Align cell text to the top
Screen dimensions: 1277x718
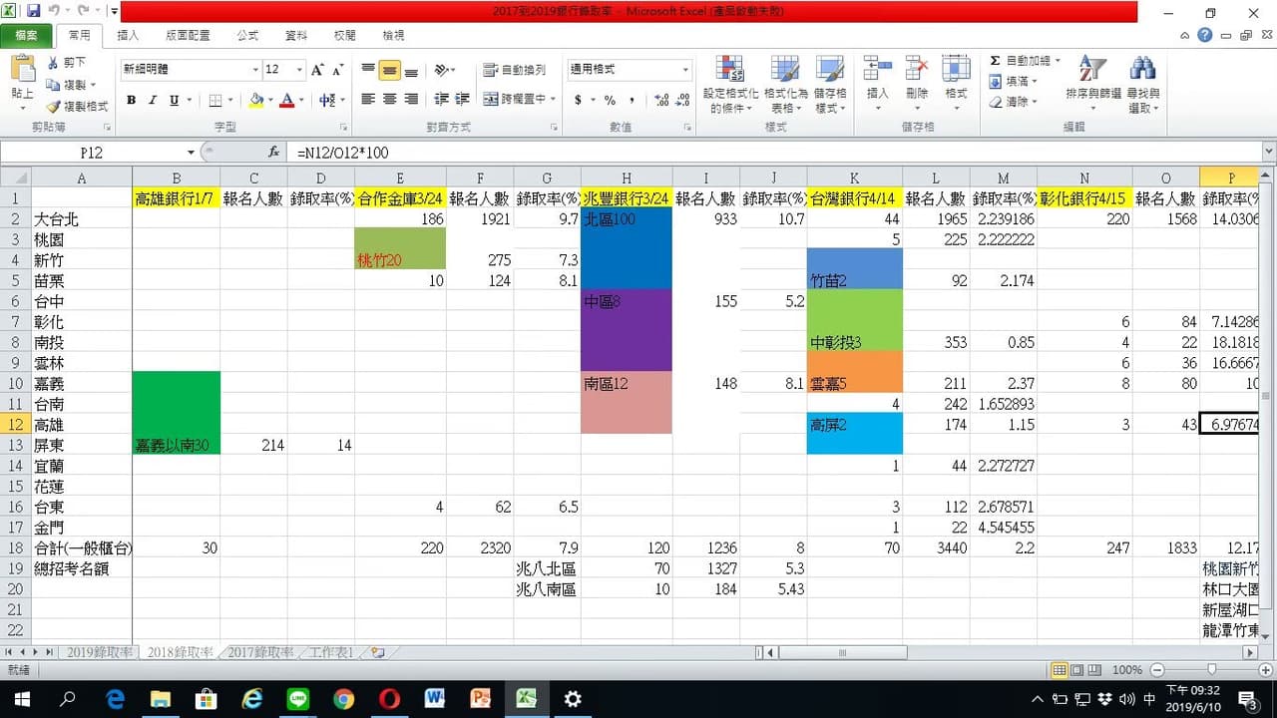(368, 70)
